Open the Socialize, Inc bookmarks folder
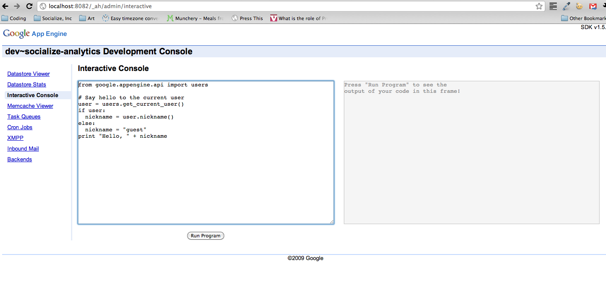The height and width of the screenshot is (284, 606). coord(53,18)
